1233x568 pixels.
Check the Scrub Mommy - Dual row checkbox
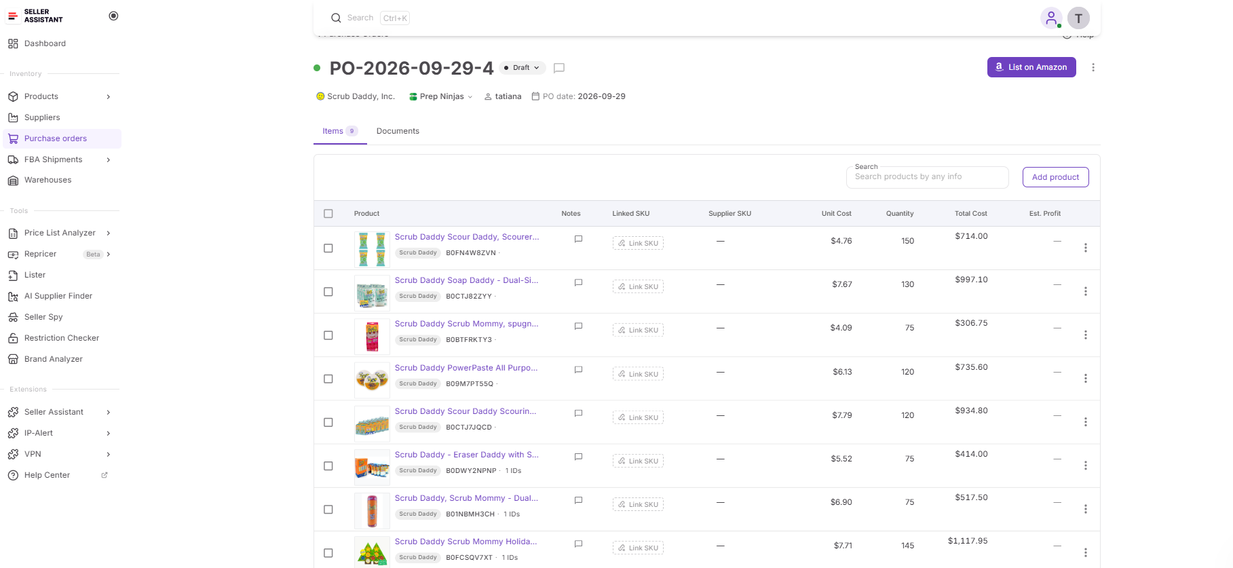click(328, 510)
